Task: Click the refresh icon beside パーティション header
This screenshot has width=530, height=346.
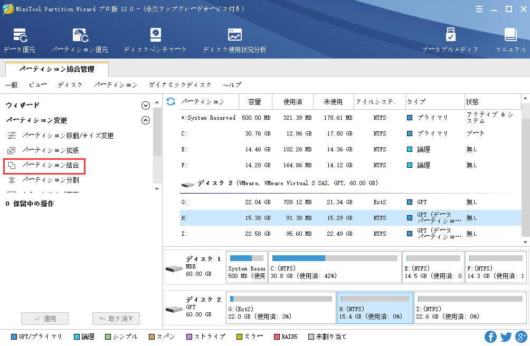Action: coord(171,102)
